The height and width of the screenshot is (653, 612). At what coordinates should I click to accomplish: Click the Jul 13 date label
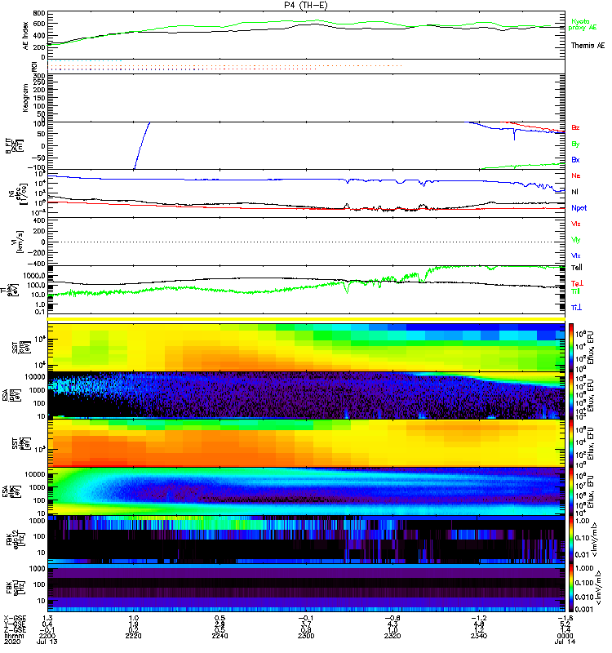[x=47, y=642]
